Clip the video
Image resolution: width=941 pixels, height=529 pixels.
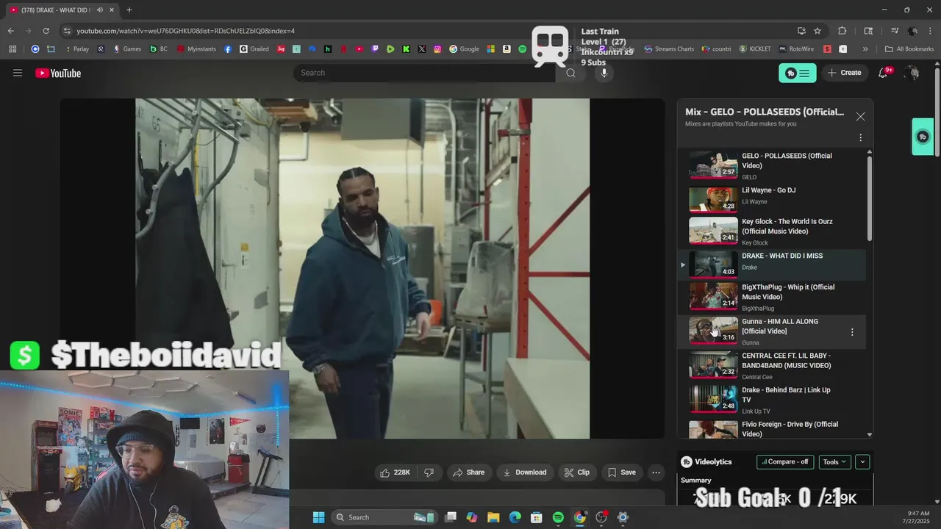[577, 472]
